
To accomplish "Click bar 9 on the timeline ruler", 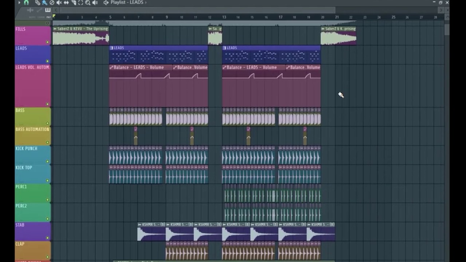I will click(x=167, y=17).
